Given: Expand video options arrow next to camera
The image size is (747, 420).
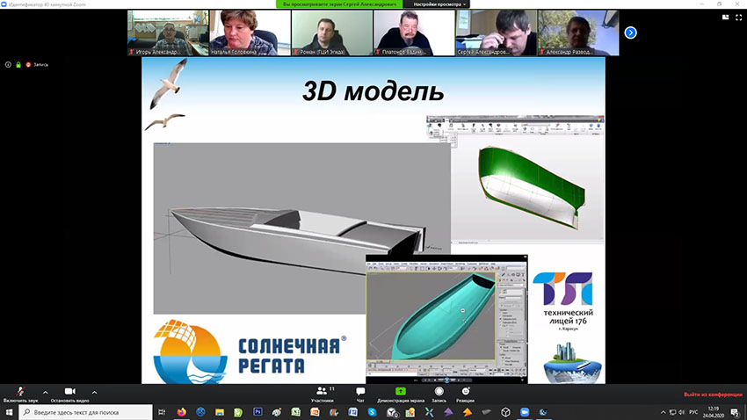Looking at the screenshot, I should pos(94,392).
